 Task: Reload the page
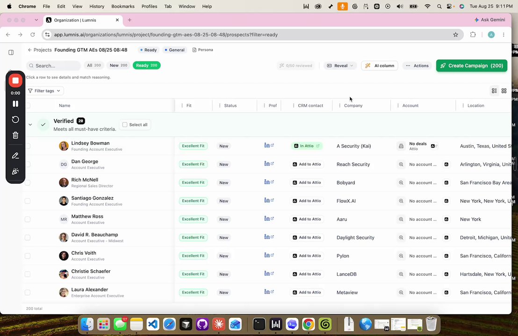32,35
